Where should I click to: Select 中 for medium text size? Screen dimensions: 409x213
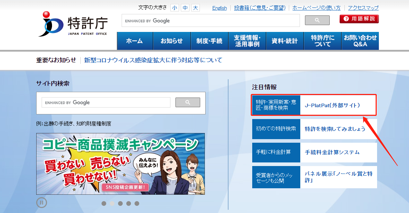pos(185,8)
